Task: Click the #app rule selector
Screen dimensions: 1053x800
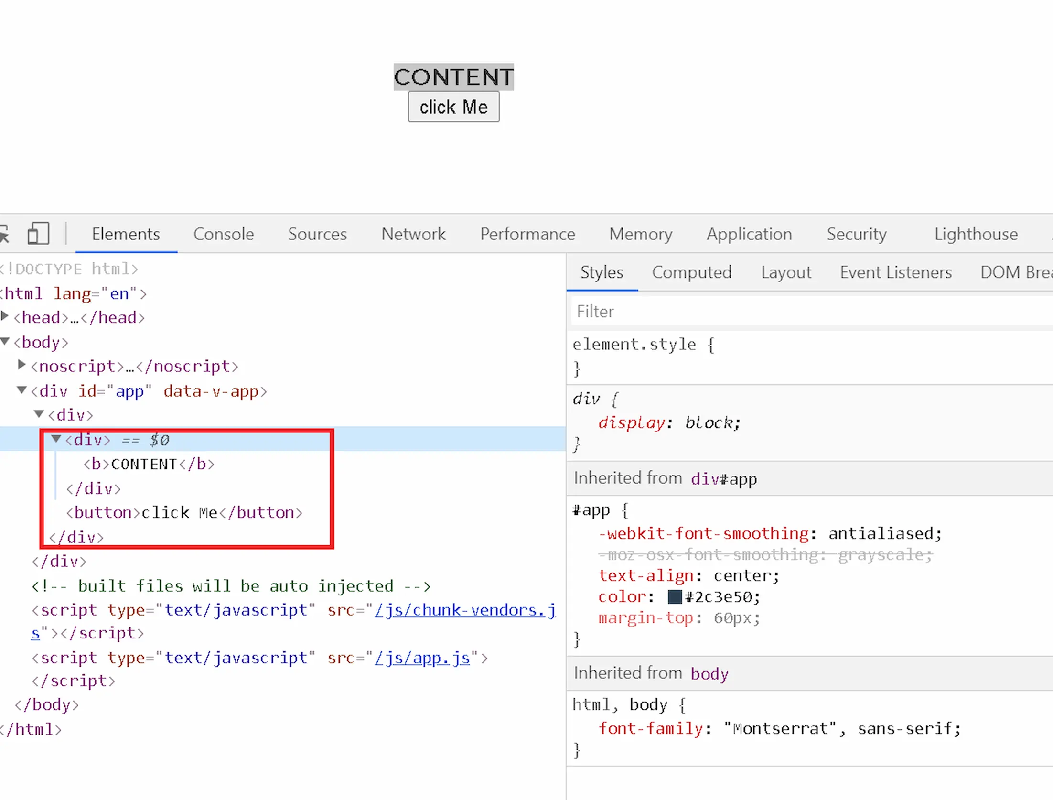Action: [591, 510]
